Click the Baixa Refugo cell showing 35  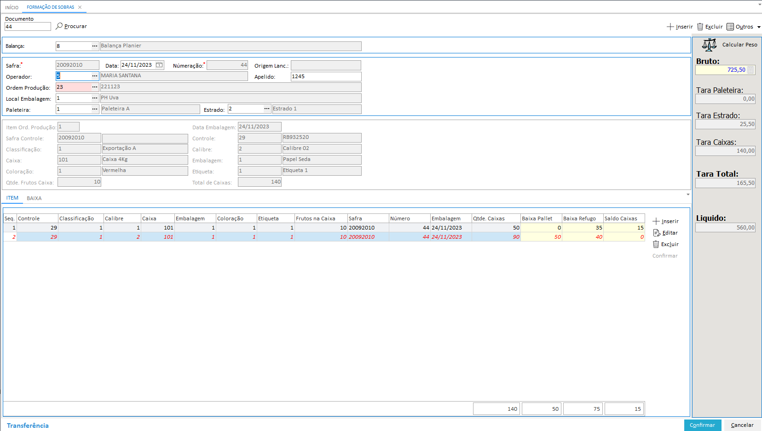click(x=583, y=228)
